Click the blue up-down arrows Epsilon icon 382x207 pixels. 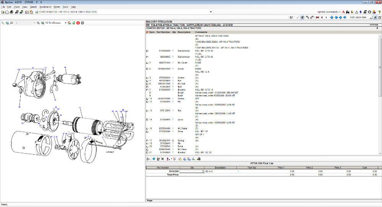361,12
